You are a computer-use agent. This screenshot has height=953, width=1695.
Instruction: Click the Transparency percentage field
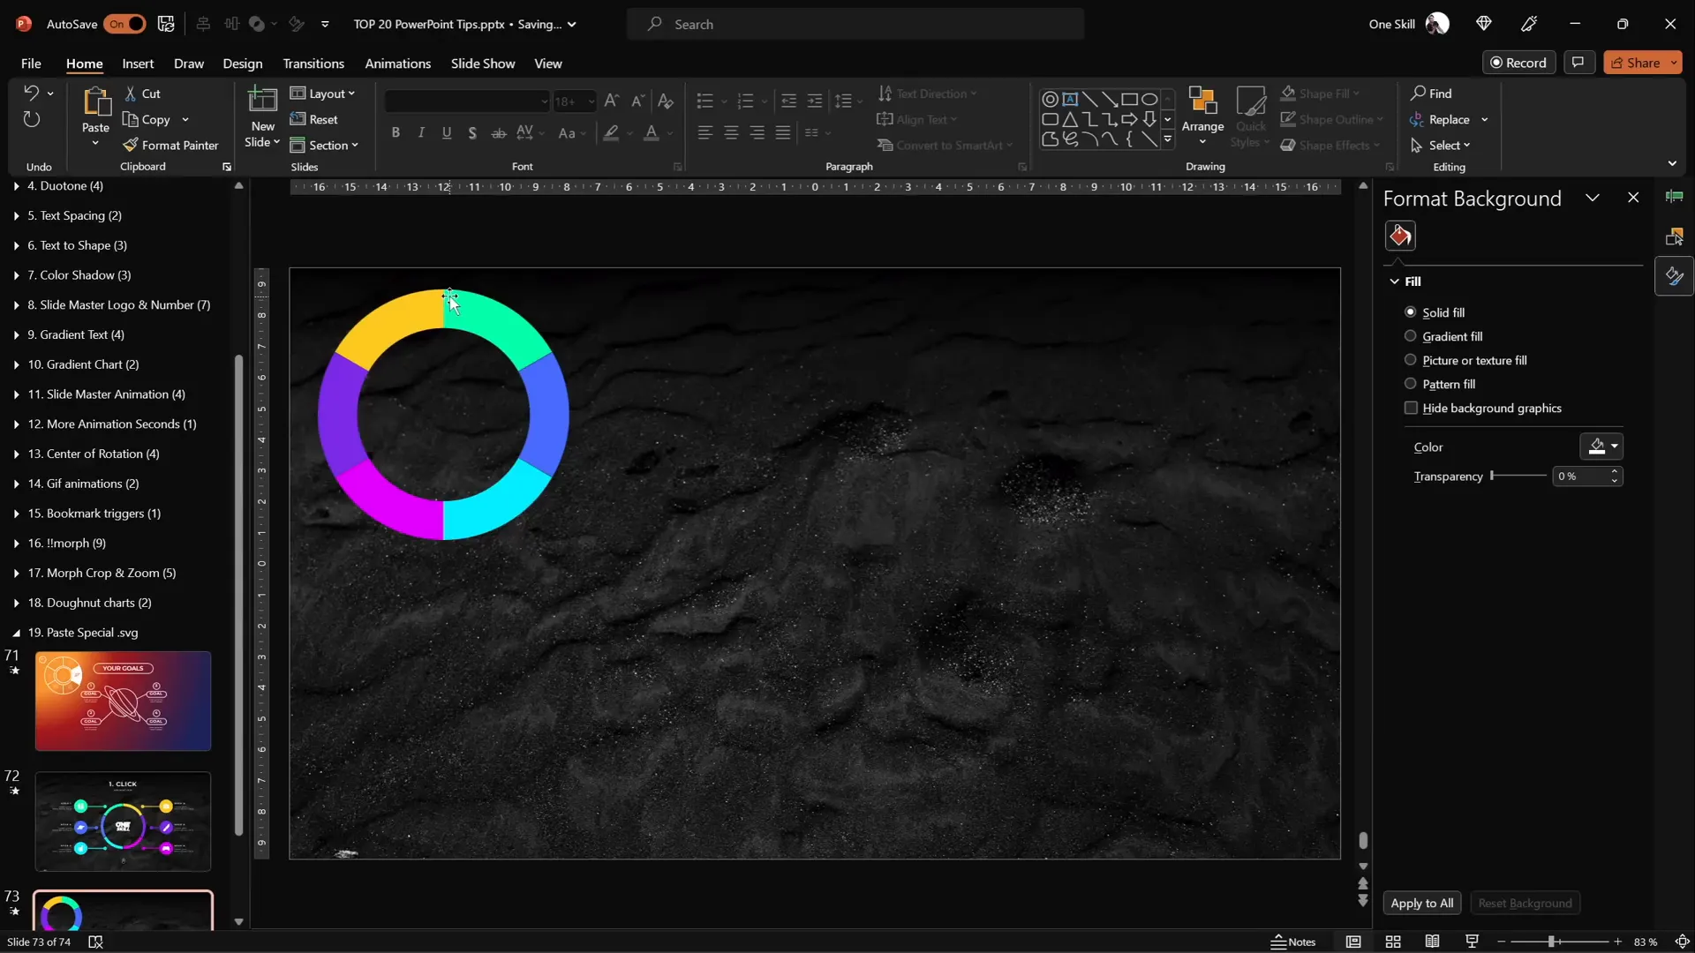pyautogui.click(x=1580, y=476)
